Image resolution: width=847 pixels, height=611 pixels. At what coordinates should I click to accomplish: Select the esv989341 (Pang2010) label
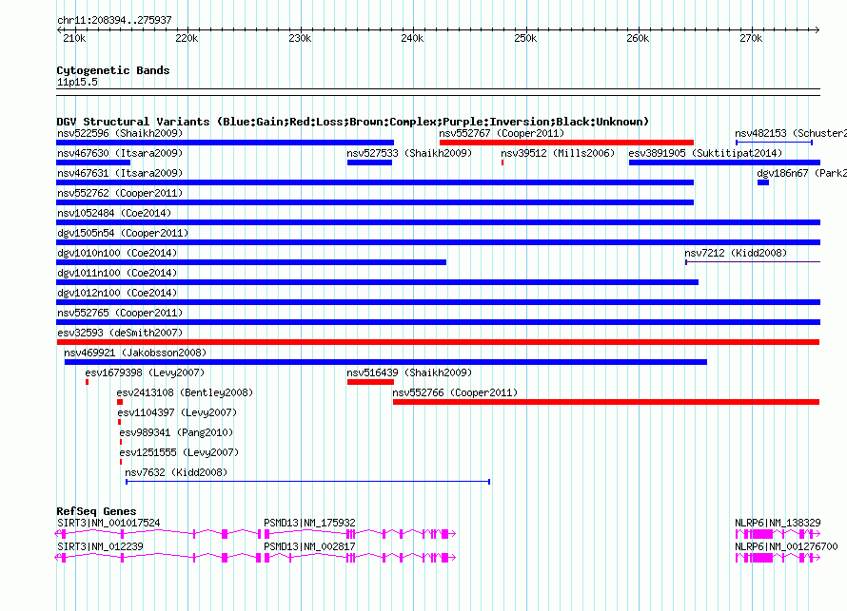pyautogui.click(x=176, y=432)
